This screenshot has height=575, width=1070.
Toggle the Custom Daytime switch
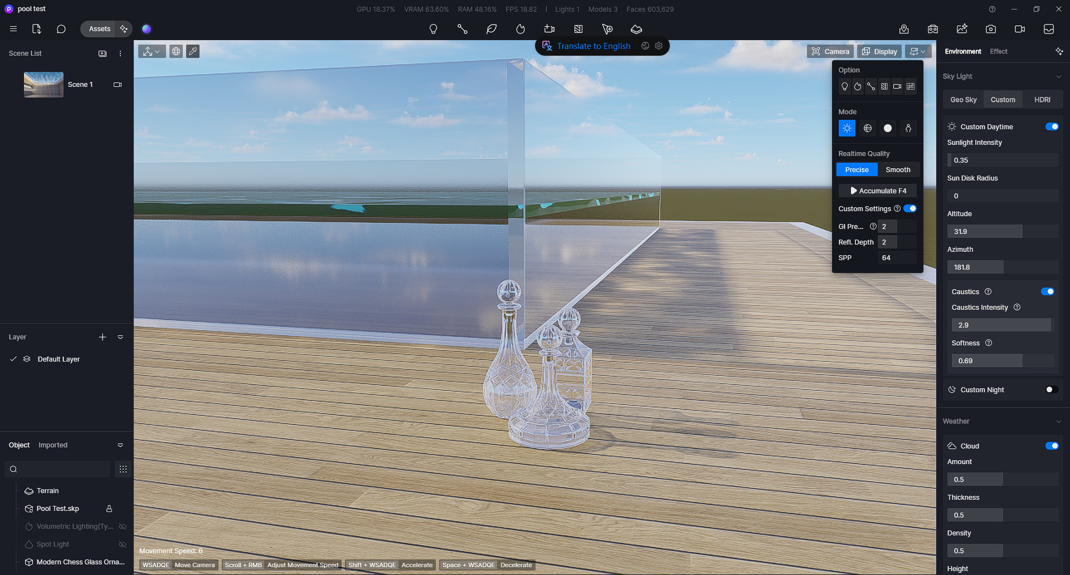pyautogui.click(x=1052, y=126)
